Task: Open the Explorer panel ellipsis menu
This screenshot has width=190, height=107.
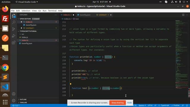Action: [x=56, y=15]
